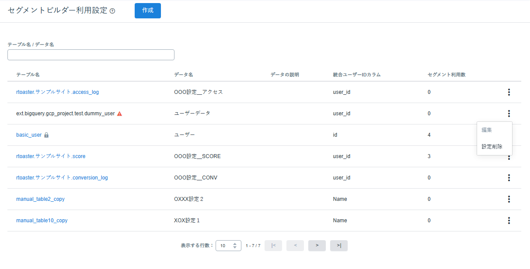Open the help icon beside the page title

point(112,11)
